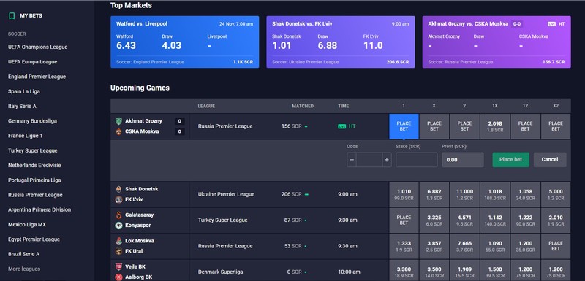
Task: Select Egypt Premier League
Action: click(34, 239)
